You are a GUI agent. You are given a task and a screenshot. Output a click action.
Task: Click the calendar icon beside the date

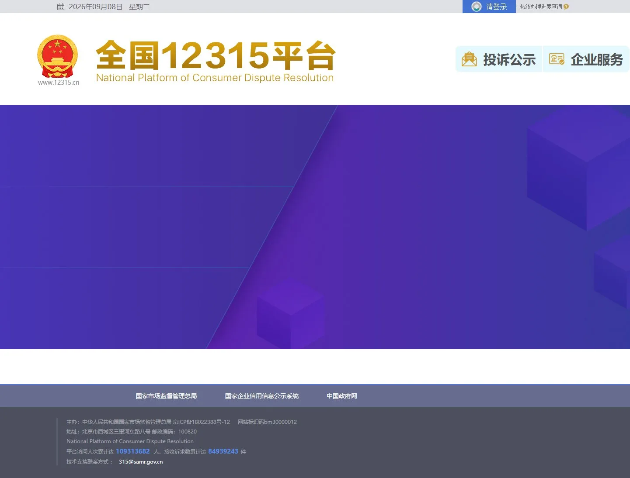click(61, 7)
